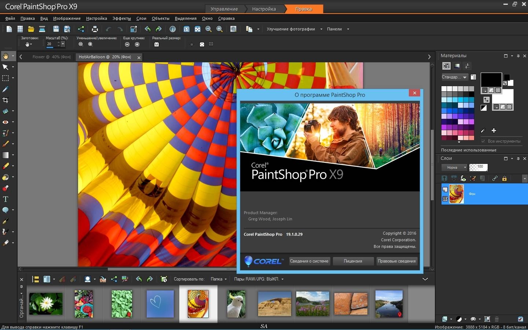Select the rectangular Selection tool
Screen dimensions: 528x330
click(5, 78)
